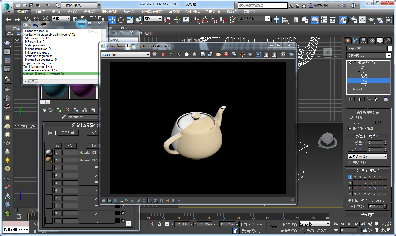Open the 渲染(R) menu

tap(174, 12)
